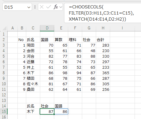Click the 社会 header cell in row 2
Image resolution: width=141 pixels, height=119 pixels.
[89, 40]
